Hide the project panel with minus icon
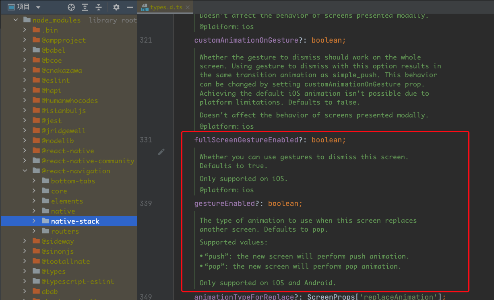Screen dimensions: 494x300 [130, 7]
